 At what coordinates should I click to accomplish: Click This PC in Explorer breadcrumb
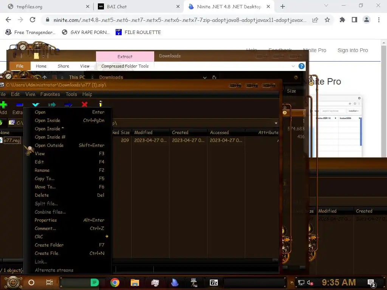pos(77,77)
